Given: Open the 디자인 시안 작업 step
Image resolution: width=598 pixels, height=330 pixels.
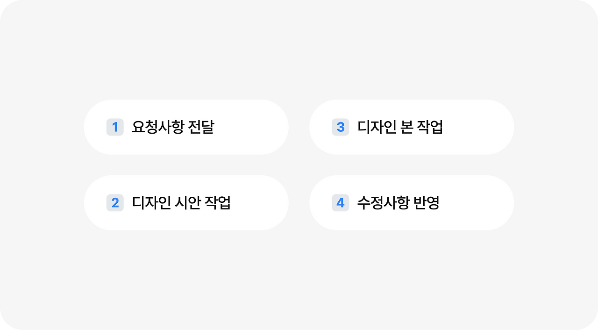Looking at the screenshot, I should 186,203.
